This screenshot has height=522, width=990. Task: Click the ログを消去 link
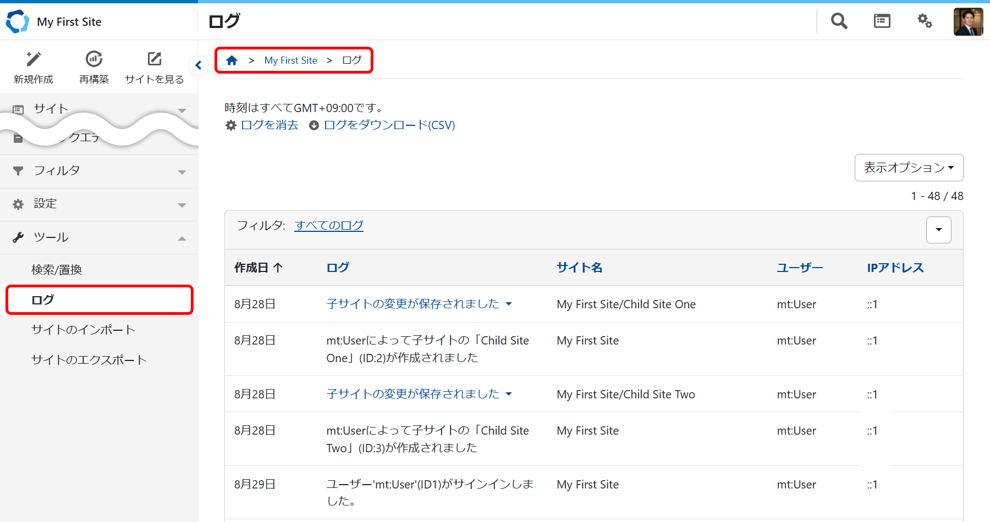tap(269, 125)
